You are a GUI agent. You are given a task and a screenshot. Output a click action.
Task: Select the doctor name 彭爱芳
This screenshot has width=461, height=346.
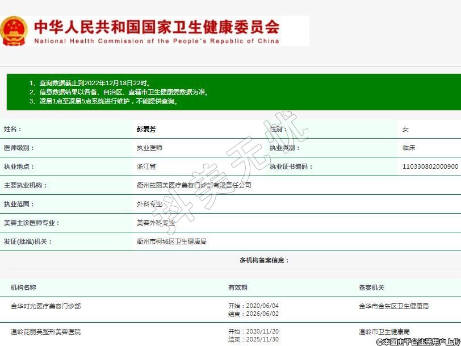[146, 129]
